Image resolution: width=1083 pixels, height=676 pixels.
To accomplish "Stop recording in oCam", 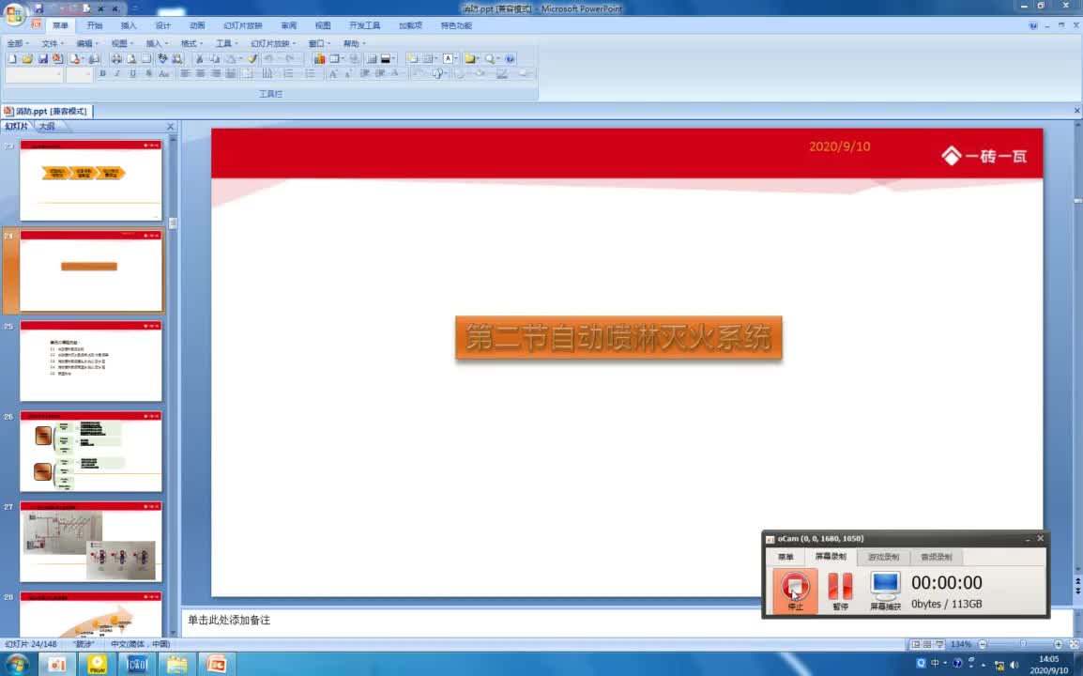I will [x=795, y=591].
